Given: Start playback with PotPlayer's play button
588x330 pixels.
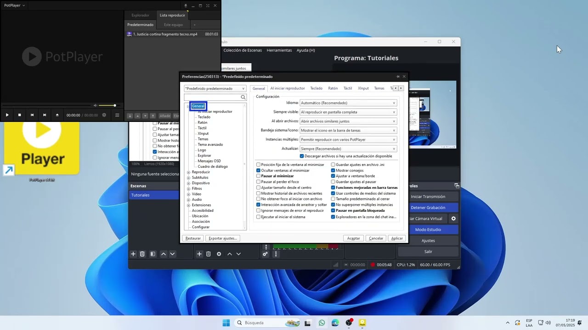Looking at the screenshot, I should click(x=7, y=115).
